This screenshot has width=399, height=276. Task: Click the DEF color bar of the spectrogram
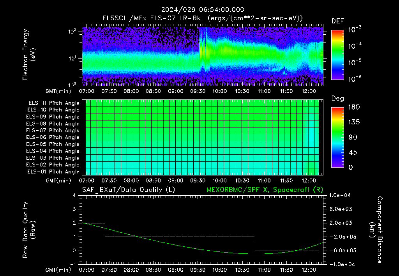coord(337,55)
